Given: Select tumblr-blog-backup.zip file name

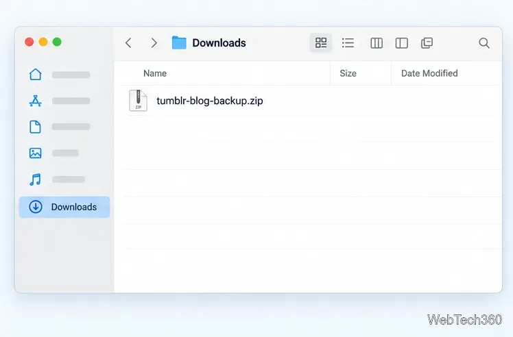Looking at the screenshot, I should coord(210,101).
